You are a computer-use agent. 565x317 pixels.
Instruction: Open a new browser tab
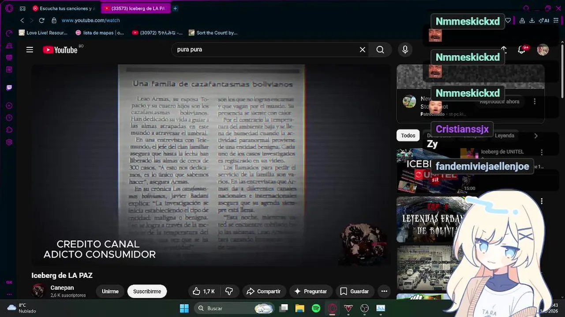pyautogui.click(x=175, y=8)
